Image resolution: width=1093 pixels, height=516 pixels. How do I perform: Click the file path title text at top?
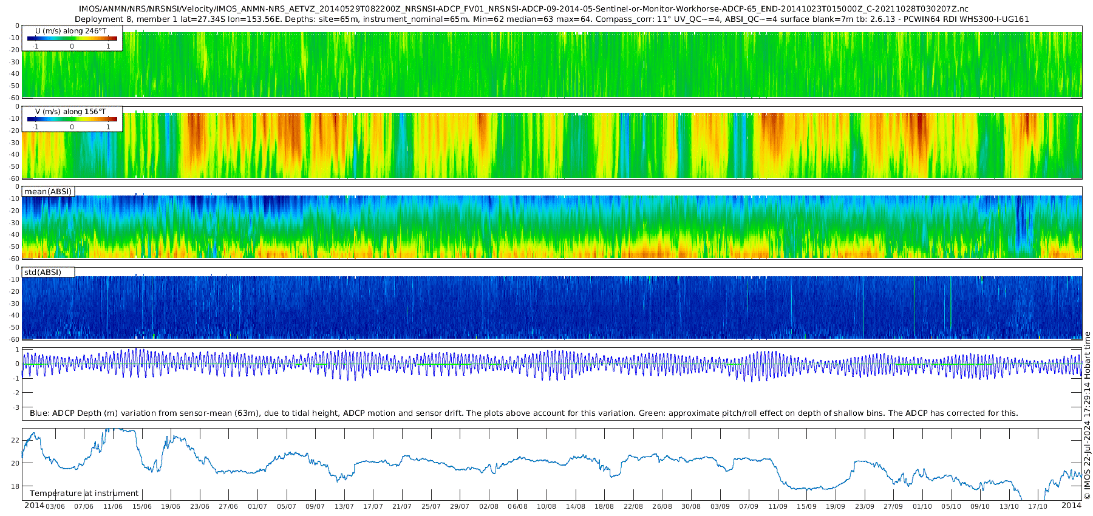click(x=523, y=9)
